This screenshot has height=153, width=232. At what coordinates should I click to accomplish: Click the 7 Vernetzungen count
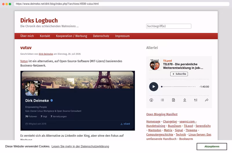[59, 116]
